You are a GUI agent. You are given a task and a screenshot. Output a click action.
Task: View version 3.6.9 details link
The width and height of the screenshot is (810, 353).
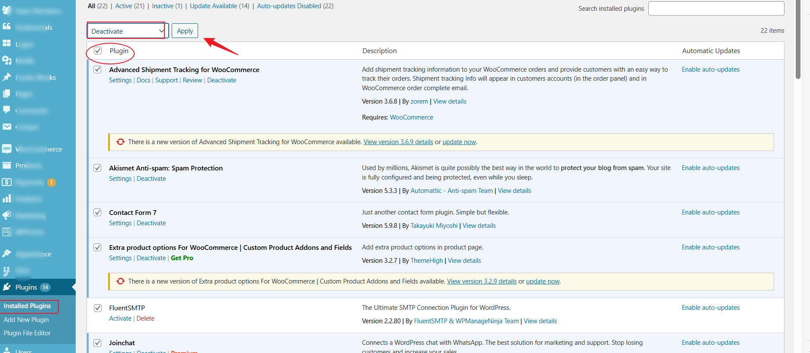tap(398, 142)
